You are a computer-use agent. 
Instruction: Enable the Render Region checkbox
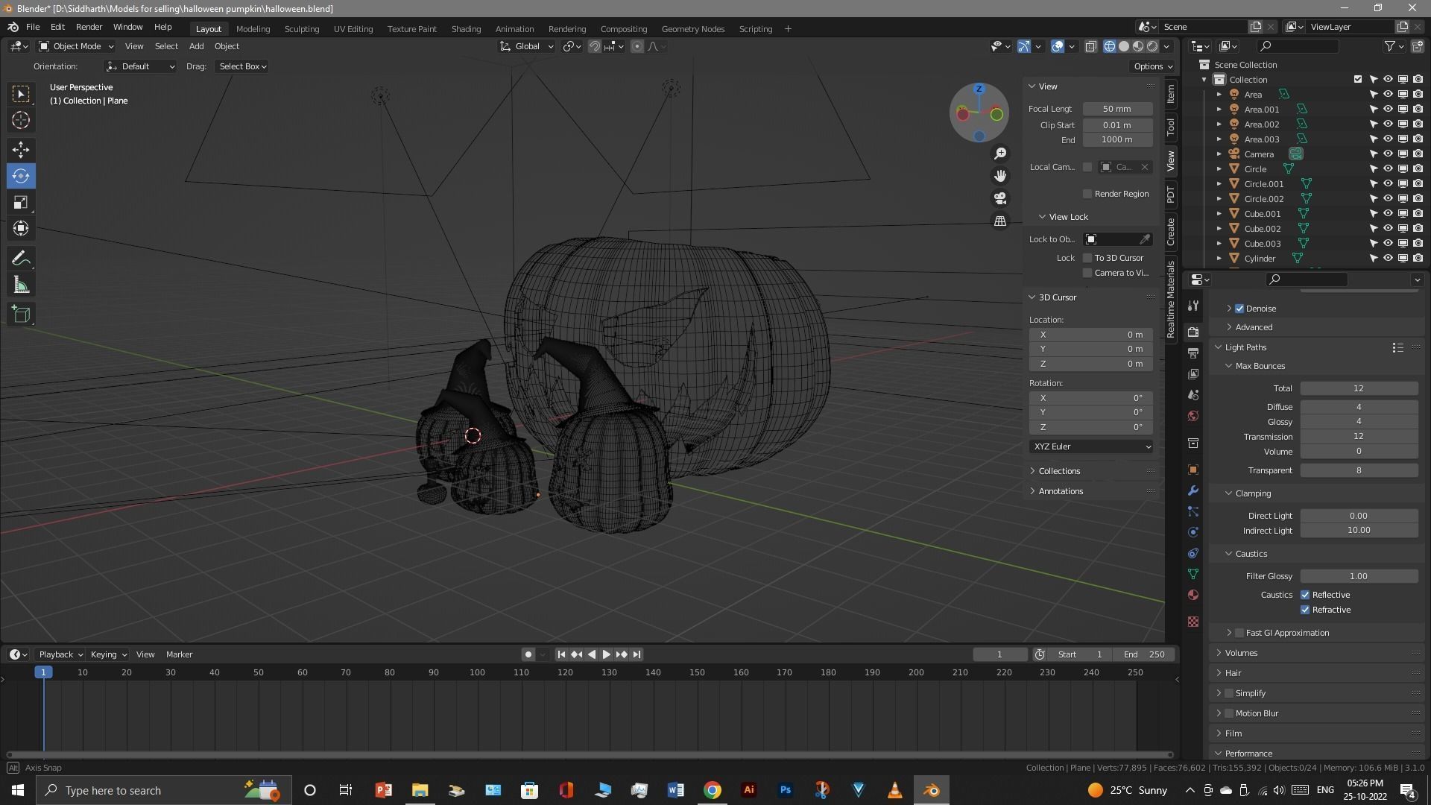[1087, 194]
